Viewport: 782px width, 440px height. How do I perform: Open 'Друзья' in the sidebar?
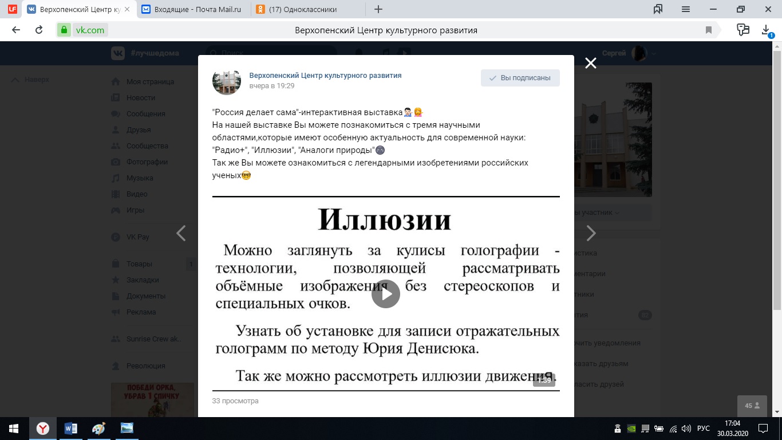(139, 130)
